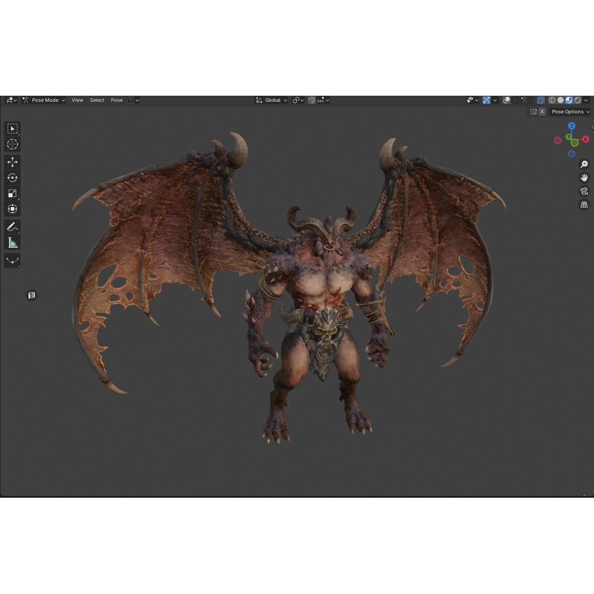The height and width of the screenshot is (594, 594).
Task: Choose the Scale tool
Action: (12, 194)
